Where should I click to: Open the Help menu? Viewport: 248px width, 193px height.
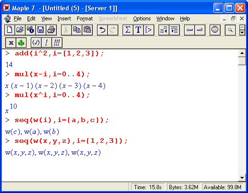click(x=185, y=18)
